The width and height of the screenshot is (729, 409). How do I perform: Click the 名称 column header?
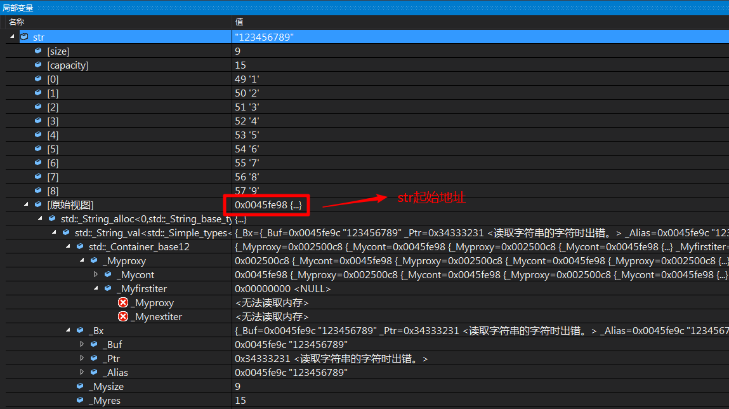[x=16, y=22]
